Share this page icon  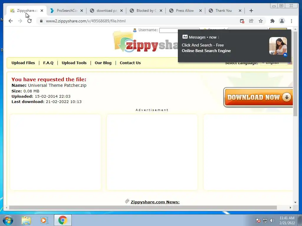[x=251, y=21]
